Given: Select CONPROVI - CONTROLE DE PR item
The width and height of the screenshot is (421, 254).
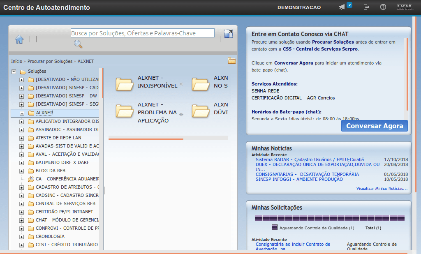Looking at the screenshot, I should 67,228.
